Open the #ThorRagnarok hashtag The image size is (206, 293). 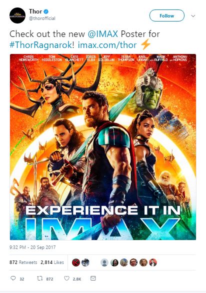click(40, 45)
